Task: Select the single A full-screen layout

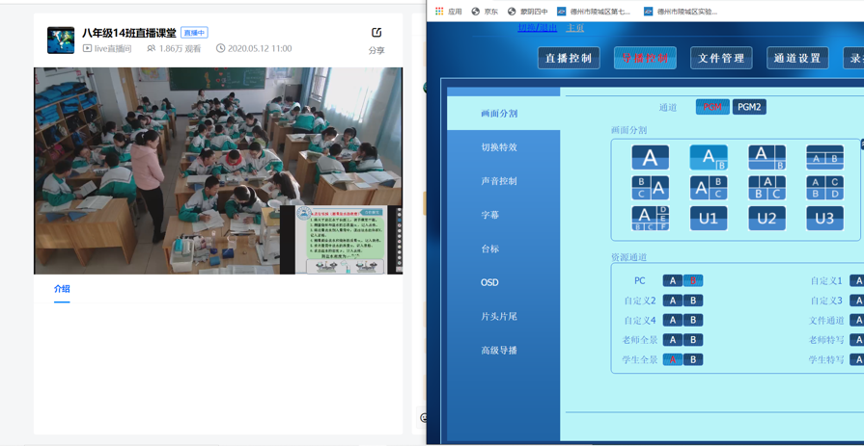Action: click(650, 157)
